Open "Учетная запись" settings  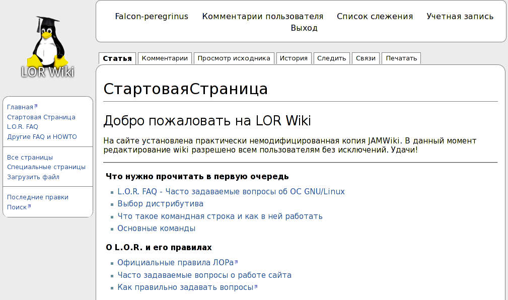(460, 16)
